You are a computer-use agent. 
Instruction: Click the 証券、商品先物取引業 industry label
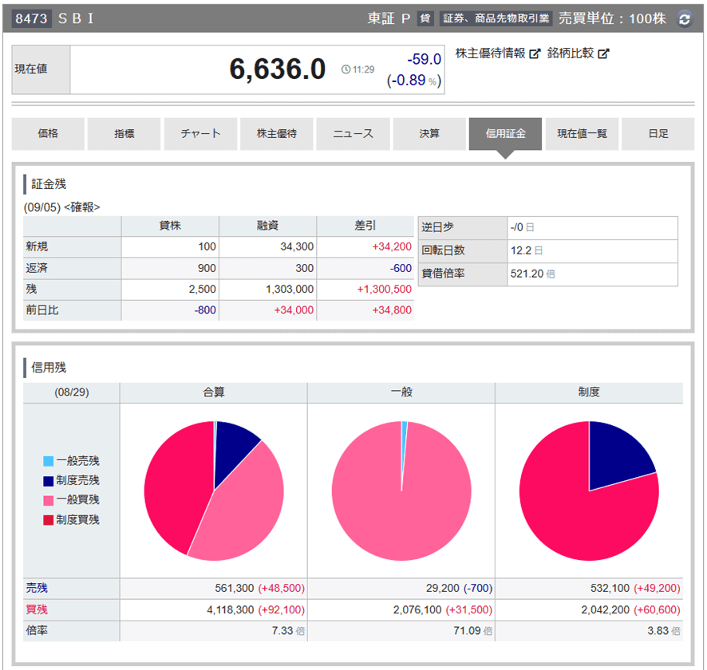(x=495, y=19)
